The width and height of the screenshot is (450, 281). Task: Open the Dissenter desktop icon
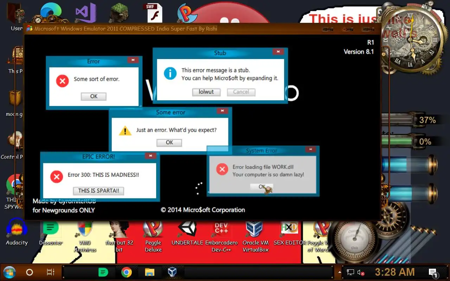coord(51,233)
